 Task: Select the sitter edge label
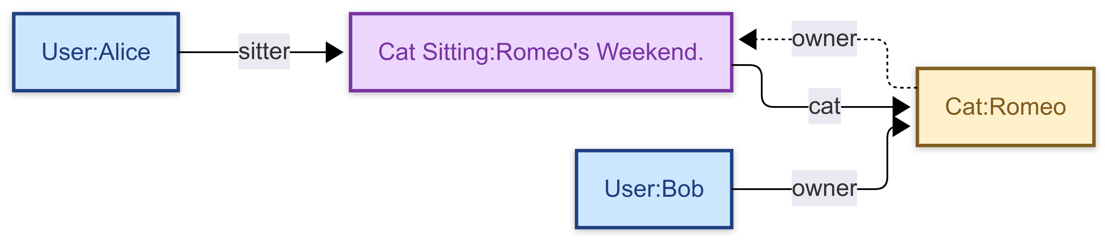tap(264, 52)
